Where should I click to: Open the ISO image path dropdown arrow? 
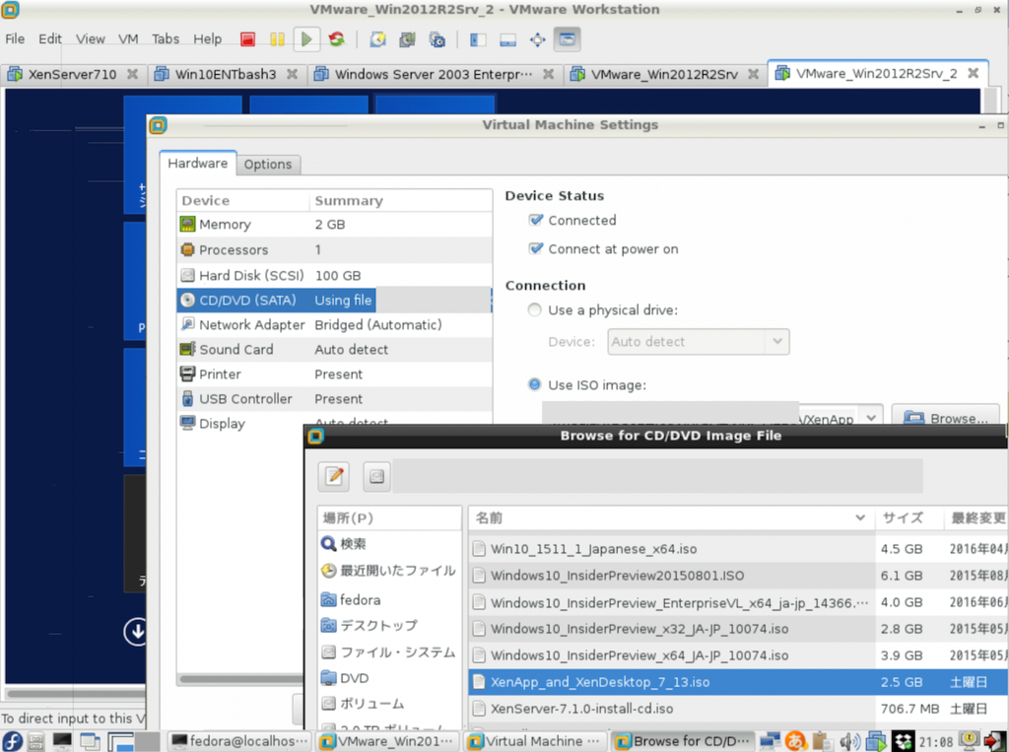point(871,418)
